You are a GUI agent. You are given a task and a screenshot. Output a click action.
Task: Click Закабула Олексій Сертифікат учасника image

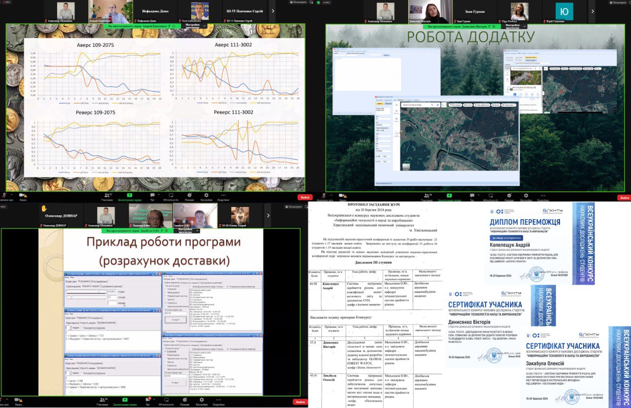pos(576,367)
